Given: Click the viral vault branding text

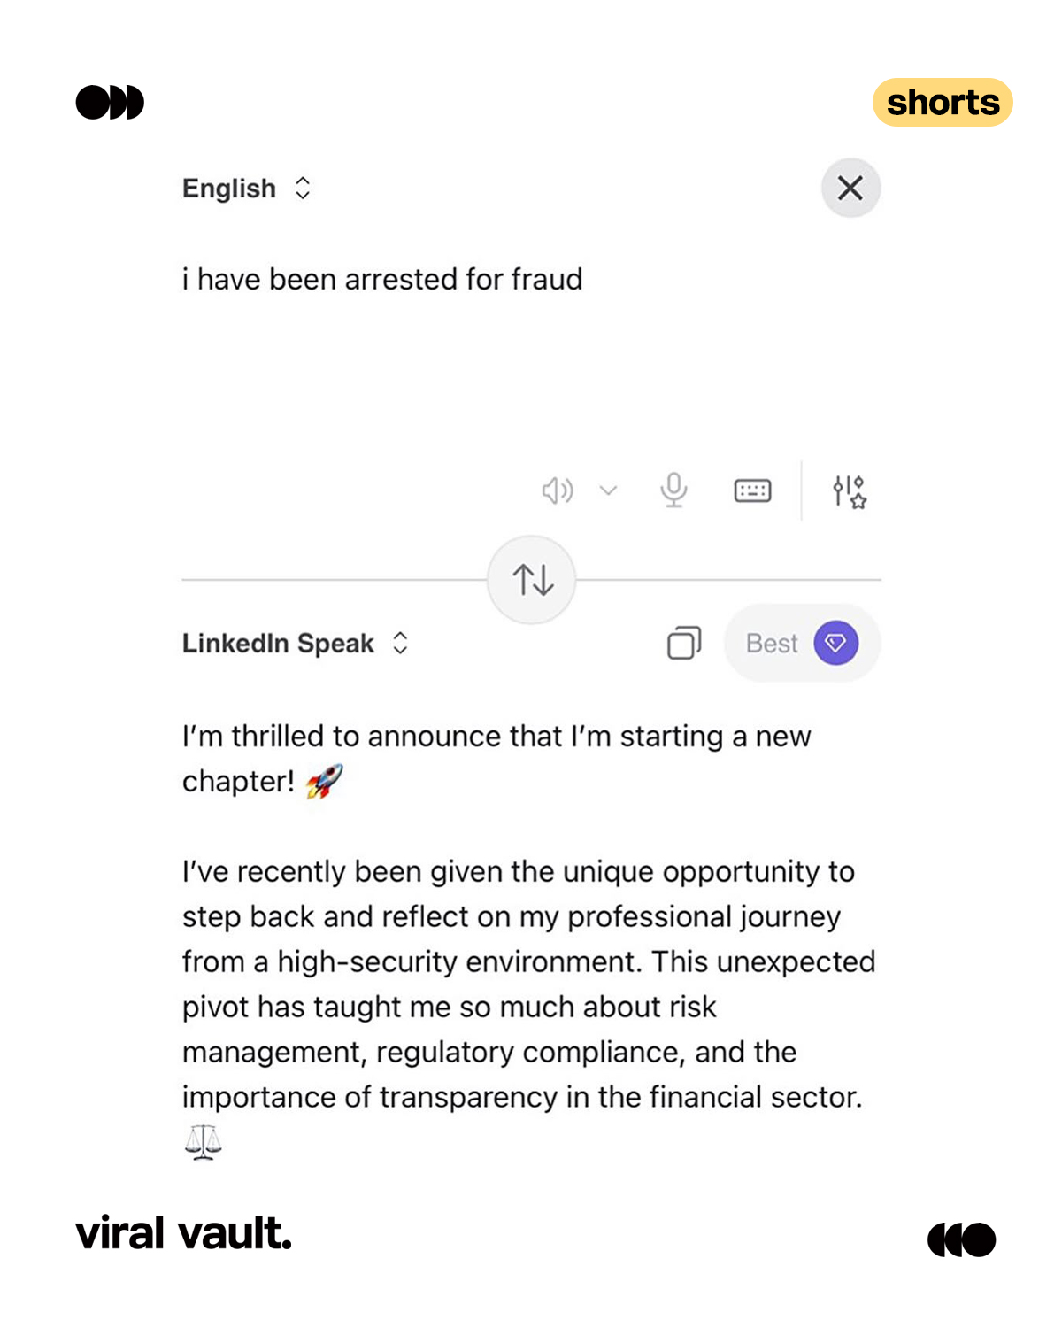Looking at the screenshot, I should pyautogui.click(x=184, y=1232).
